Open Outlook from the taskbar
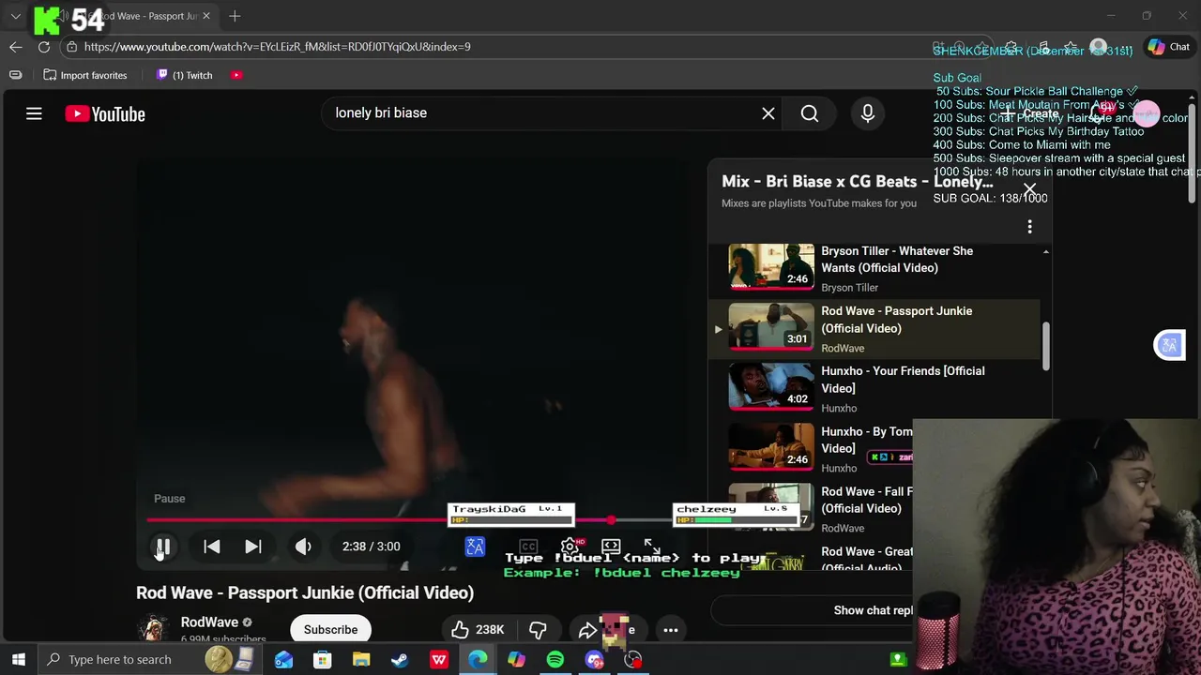Image resolution: width=1201 pixels, height=675 pixels. click(283, 660)
